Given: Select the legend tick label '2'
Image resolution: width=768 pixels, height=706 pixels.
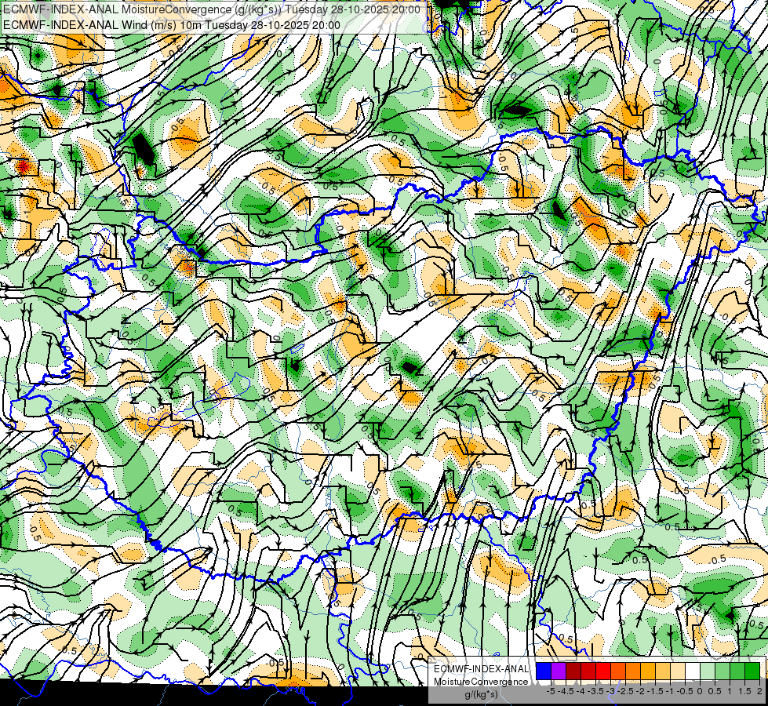Looking at the screenshot, I should pos(759,692).
